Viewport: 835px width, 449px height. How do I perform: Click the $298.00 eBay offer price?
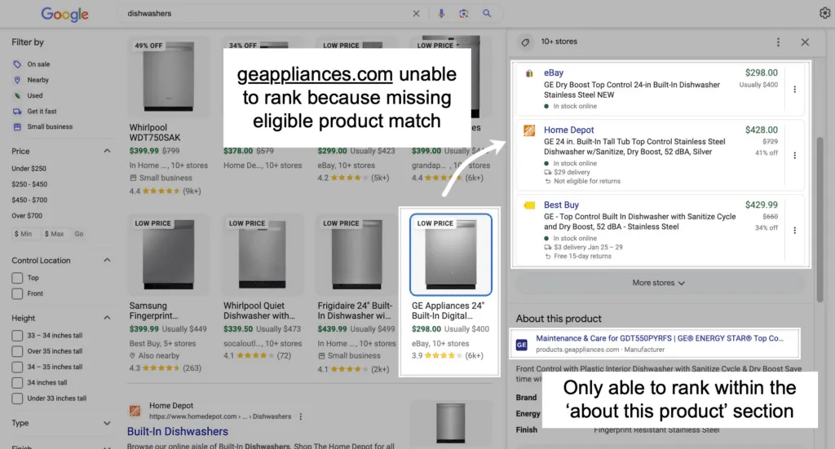(x=761, y=73)
